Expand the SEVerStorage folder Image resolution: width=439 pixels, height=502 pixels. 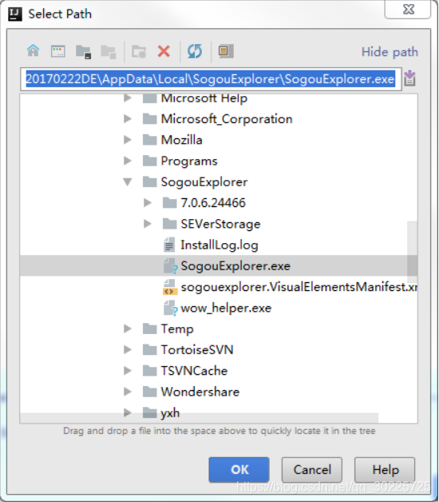coord(148,224)
